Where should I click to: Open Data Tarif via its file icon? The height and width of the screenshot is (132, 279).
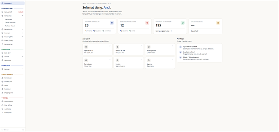pos(3,53)
